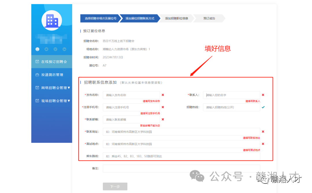Click the error text 请填写发布名称
The width and height of the screenshot is (312, 193).
(151, 101)
